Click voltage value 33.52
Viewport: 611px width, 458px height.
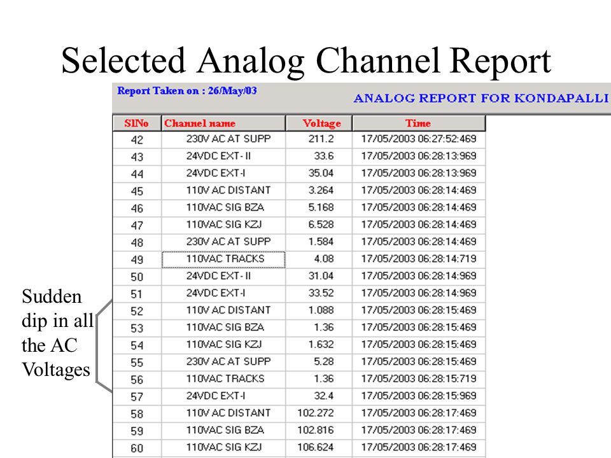coord(321,293)
